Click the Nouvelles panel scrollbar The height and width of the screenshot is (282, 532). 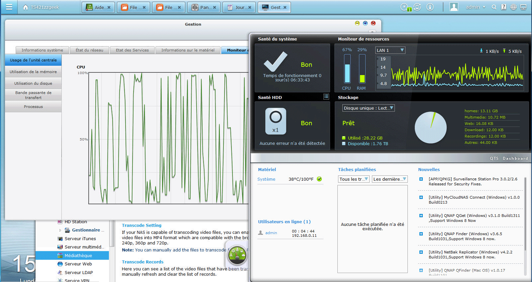[x=525, y=214]
